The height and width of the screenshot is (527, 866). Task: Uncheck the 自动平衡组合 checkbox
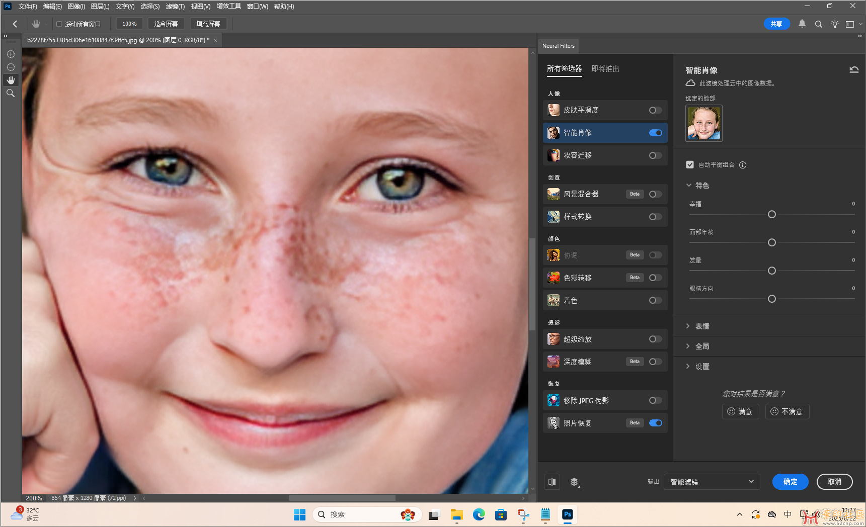coord(690,164)
